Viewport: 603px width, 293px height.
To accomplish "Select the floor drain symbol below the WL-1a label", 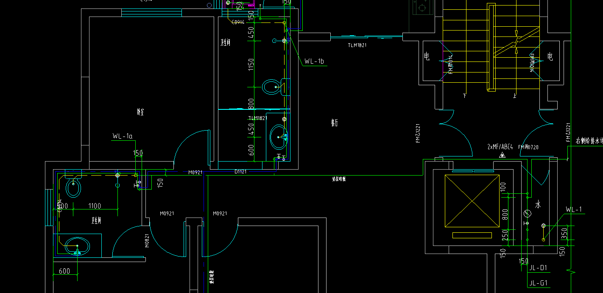I will pos(117,175).
